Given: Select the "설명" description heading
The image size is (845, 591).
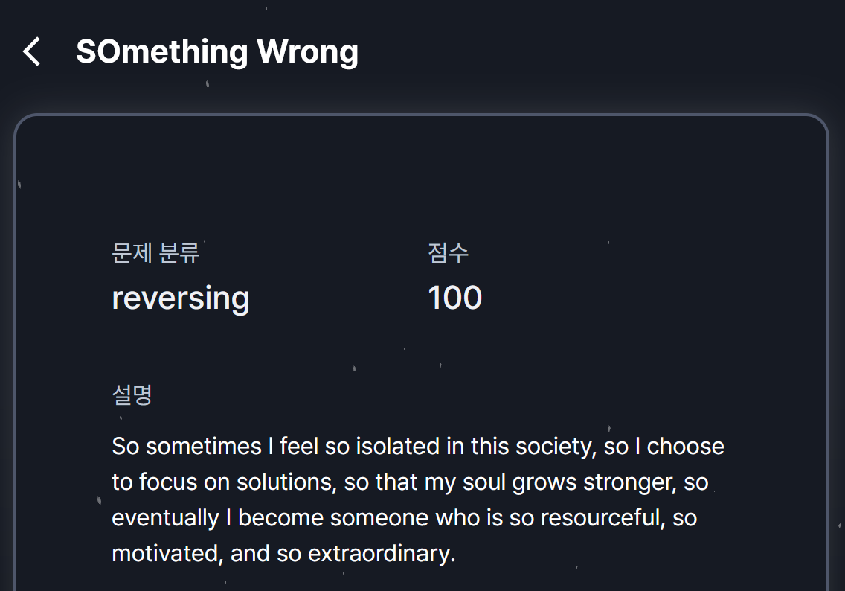Looking at the screenshot, I should tap(132, 394).
